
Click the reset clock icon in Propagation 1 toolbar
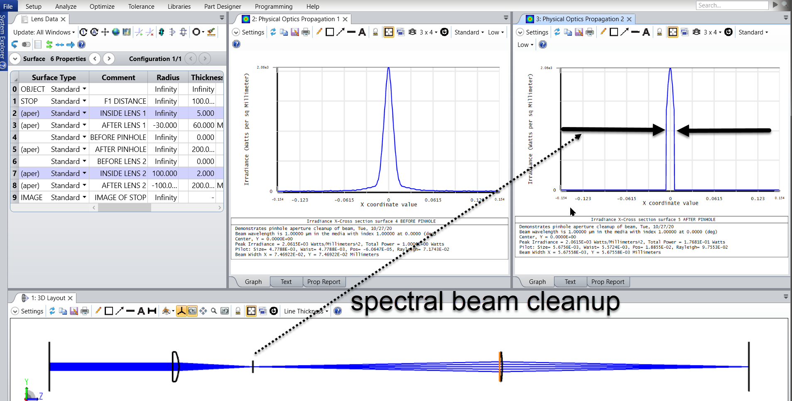pyautogui.click(x=444, y=32)
